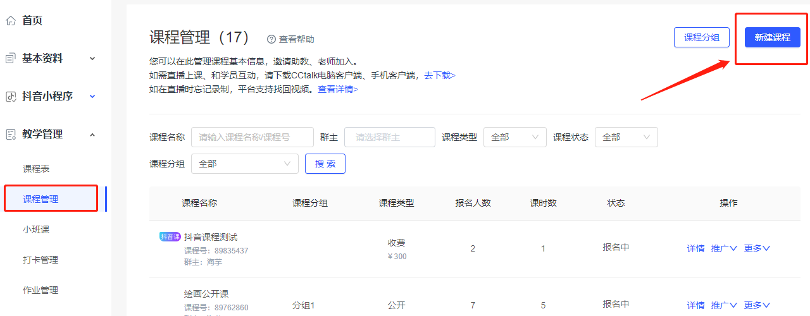Screen dimensions: 810x316
Task: Go to 打卡管理 in sidebar
Action: click(40, 260)
